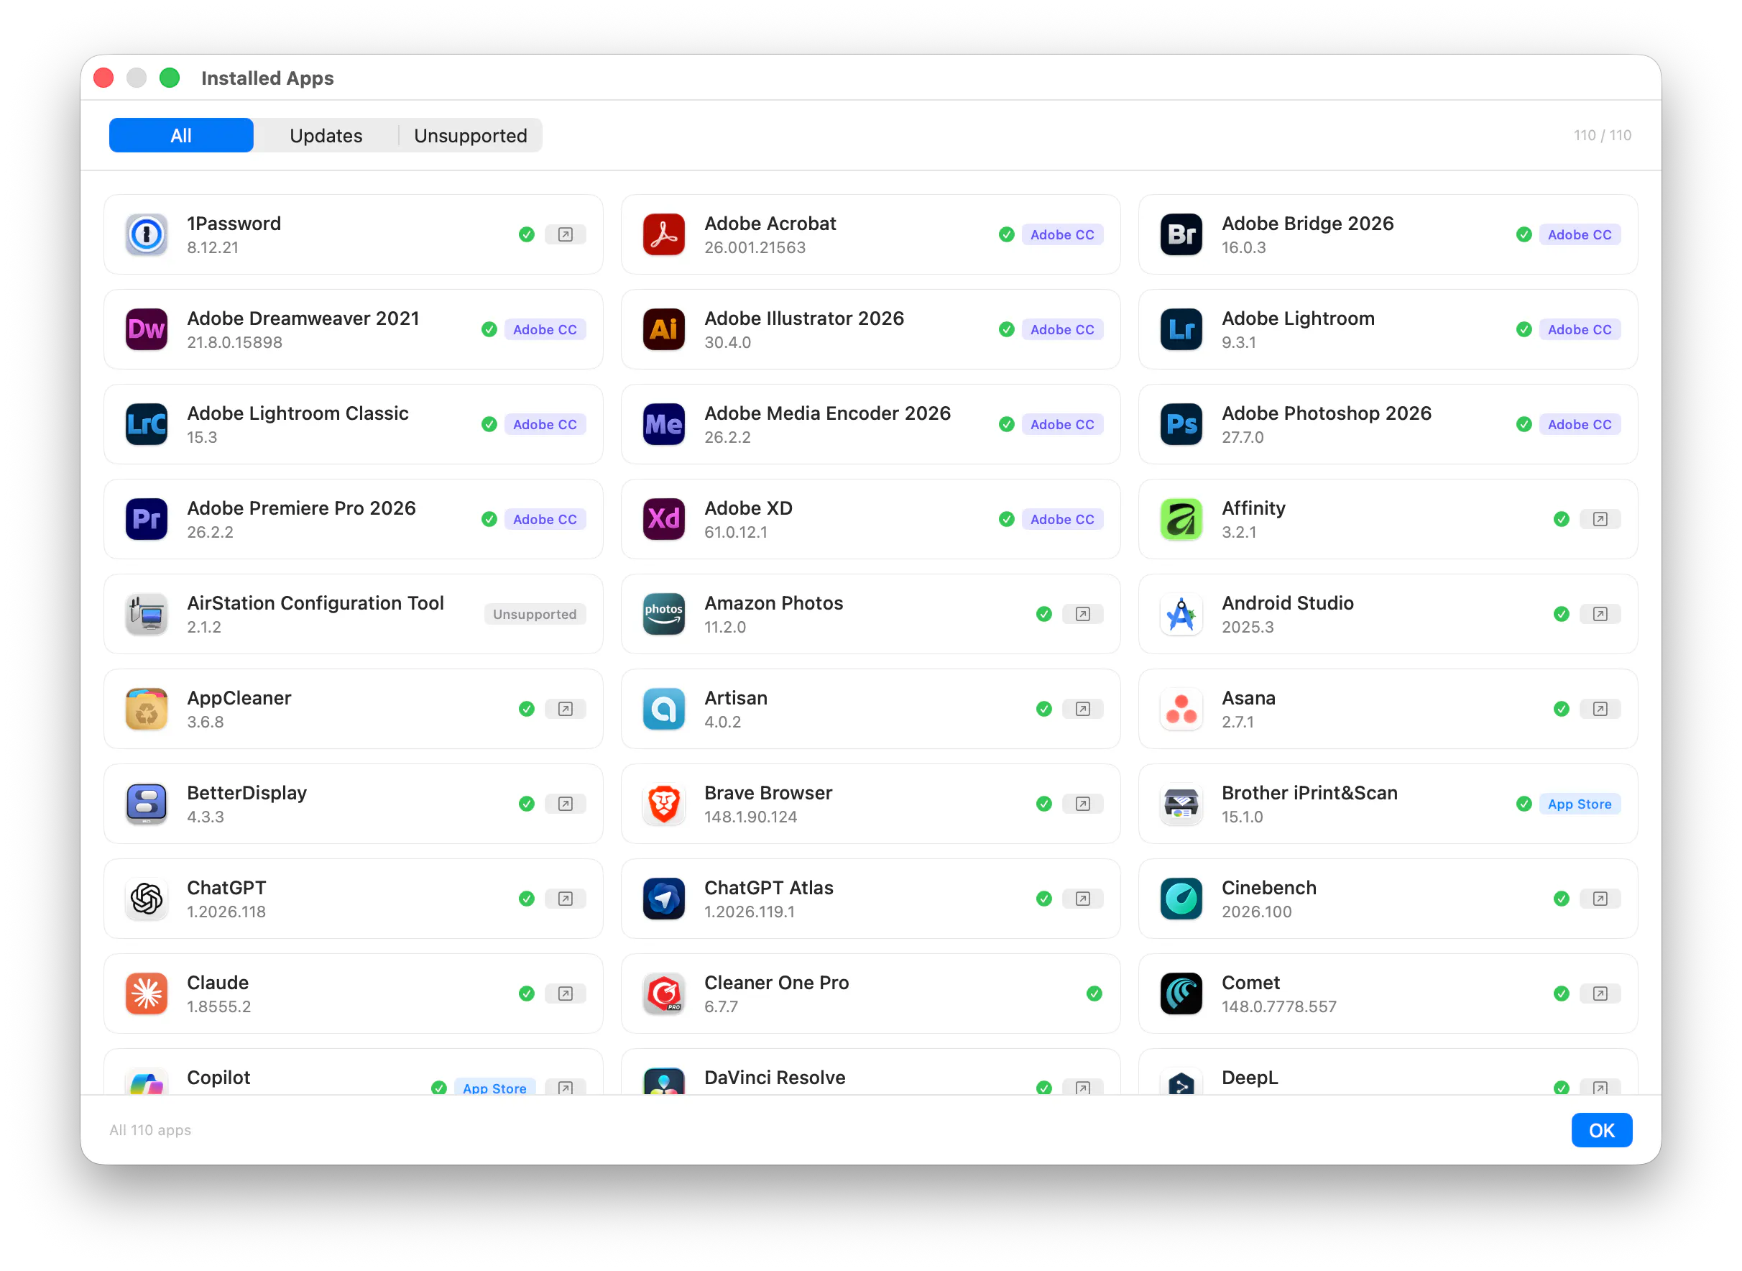Click the Adobe Photoshop 2026 icon
The image size is (1742, 1271).
pyautogui.click(x=1181, y=424)
